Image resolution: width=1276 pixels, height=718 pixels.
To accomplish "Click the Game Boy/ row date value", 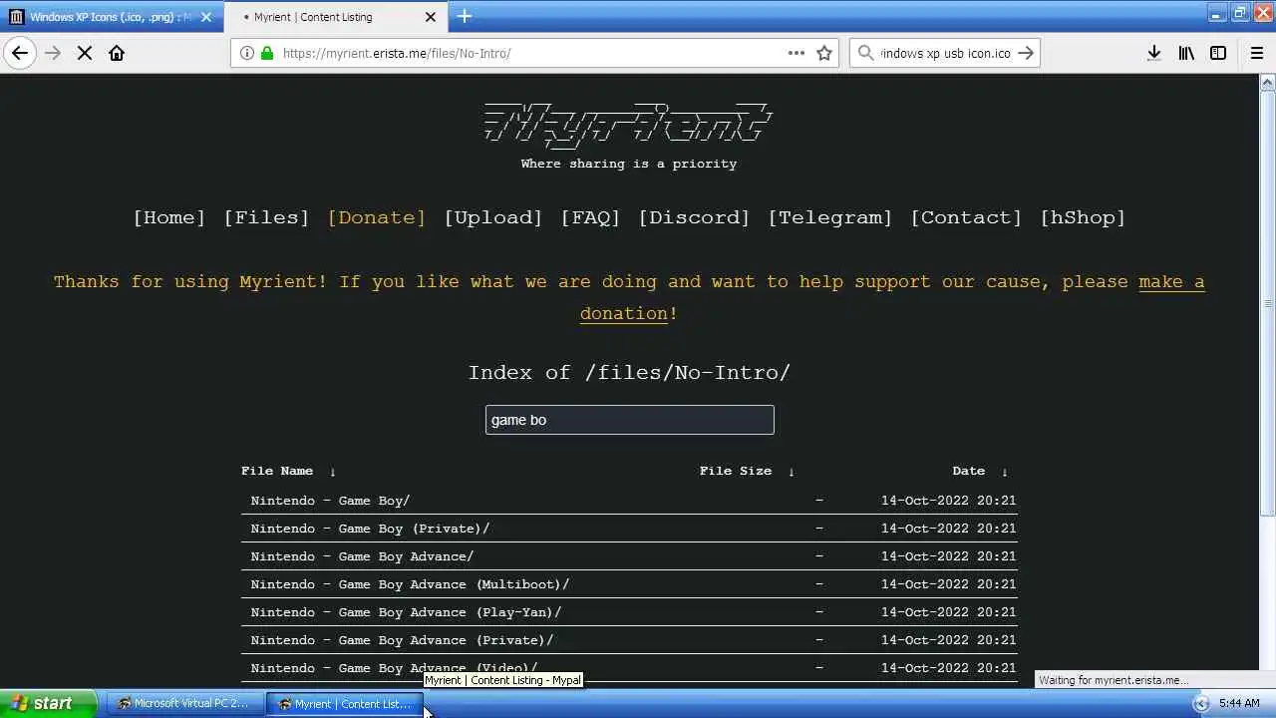I will pos(948,501).
